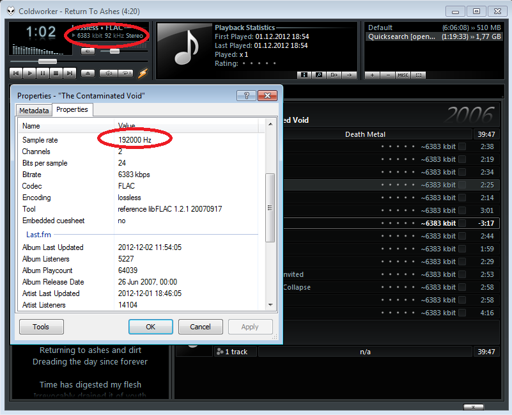The width and height of the screenshot is (512, 415).
Task: Select the Properties tab in dialog
Action: [x=72, y=109]
